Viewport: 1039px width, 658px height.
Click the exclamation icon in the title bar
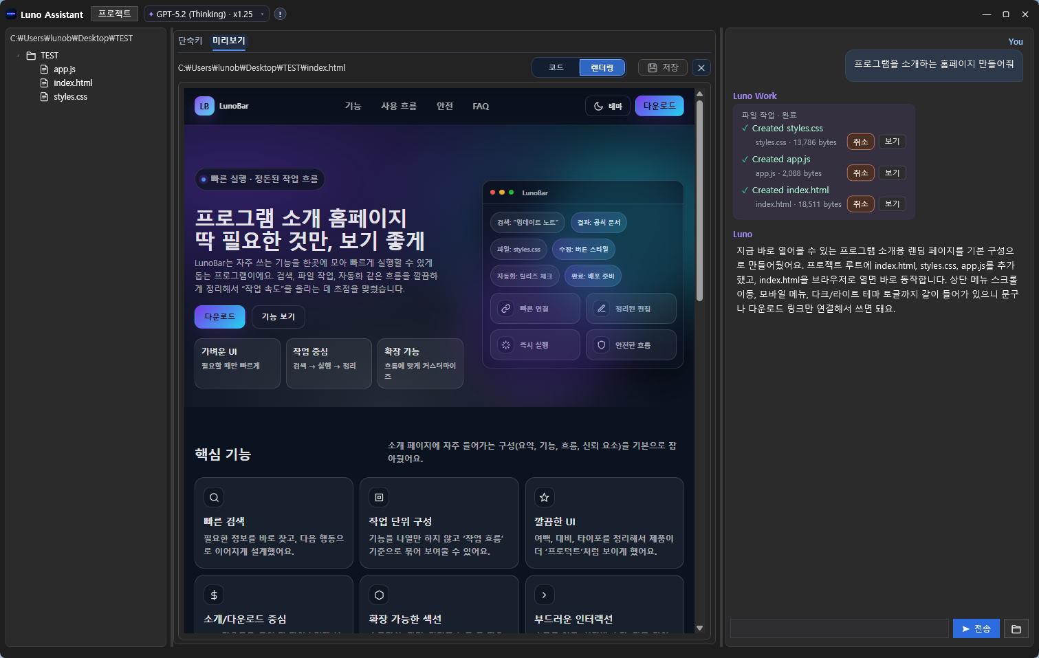(280, 13)
